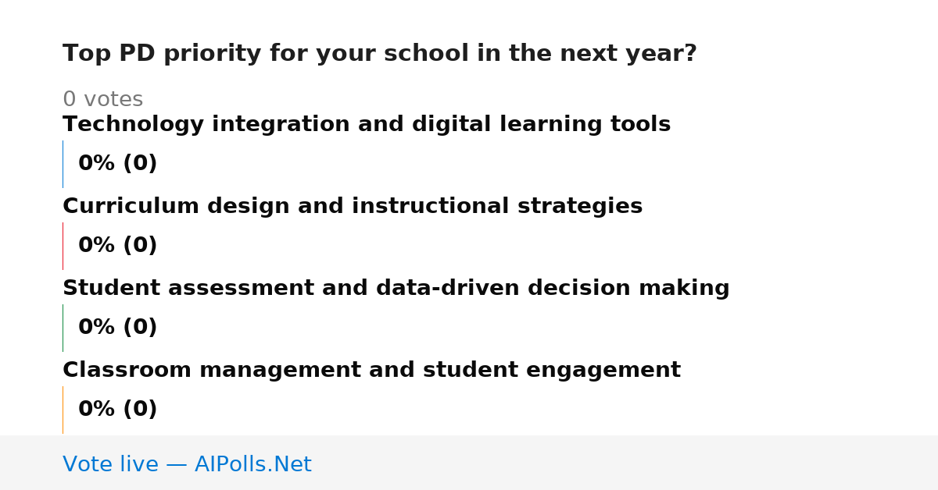Select Technology integration and digital learning tools option
Viewport: 938px width, 490px height.
[x=367, y=125]
